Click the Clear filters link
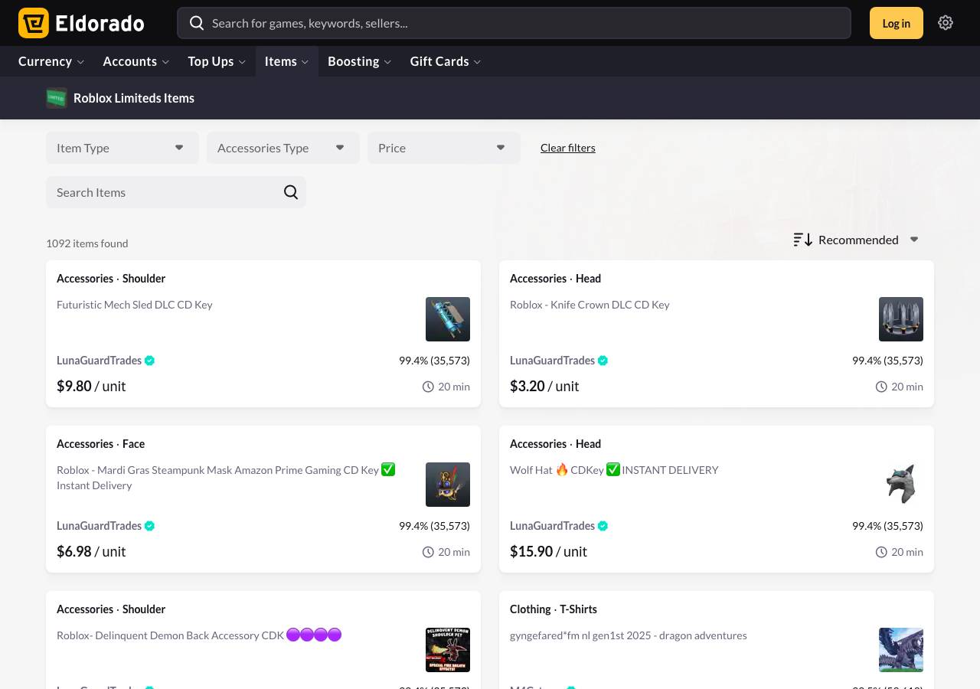980x689 pixels. pyautogui.click(x=568, y=148)
